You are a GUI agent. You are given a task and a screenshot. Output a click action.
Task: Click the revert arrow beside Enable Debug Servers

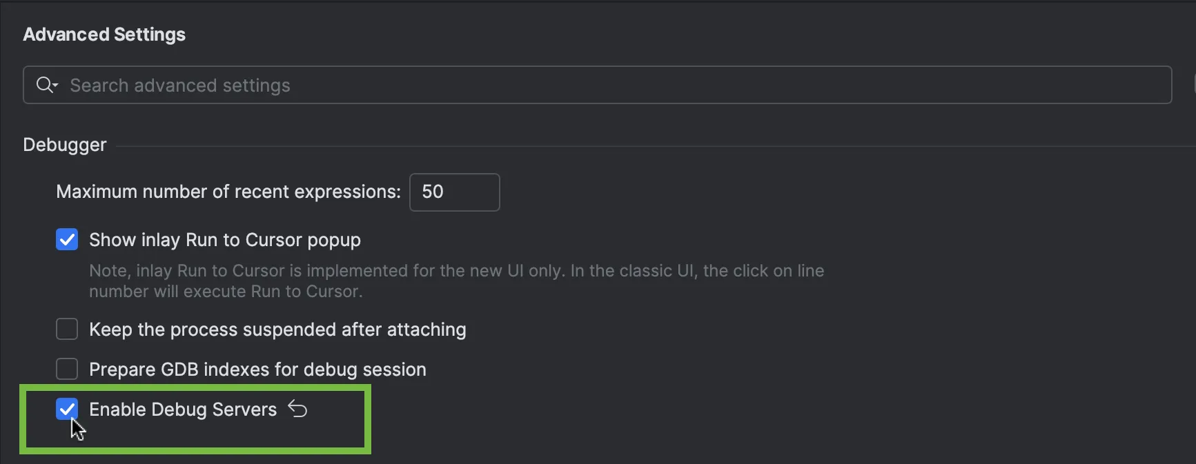point(297,409)
